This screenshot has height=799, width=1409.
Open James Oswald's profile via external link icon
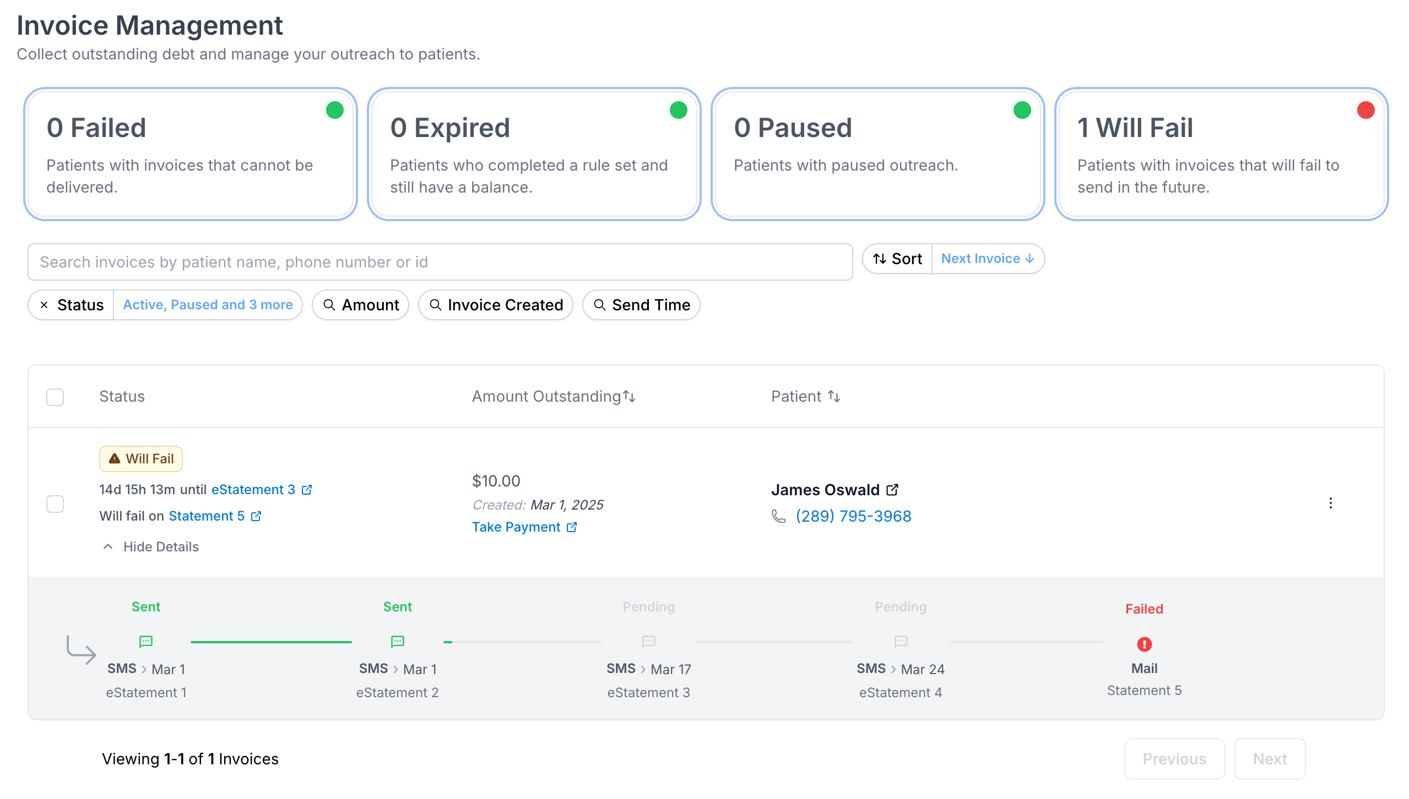click(892, 489)
